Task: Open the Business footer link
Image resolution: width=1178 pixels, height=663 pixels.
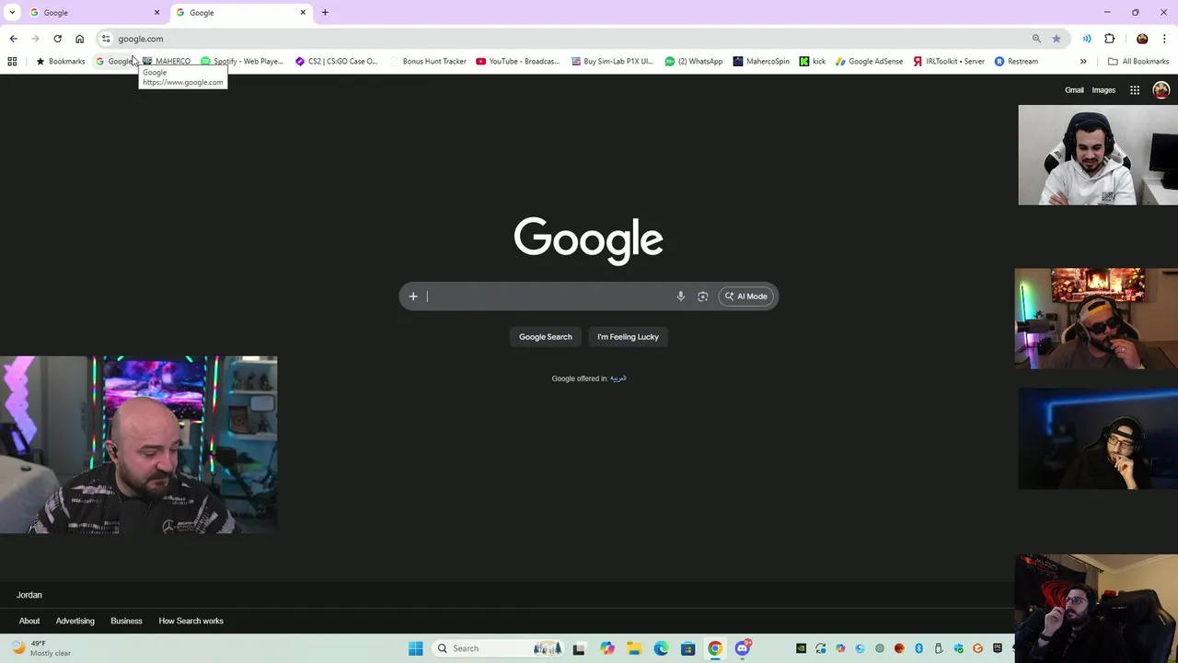Action: tap(127, 621)
